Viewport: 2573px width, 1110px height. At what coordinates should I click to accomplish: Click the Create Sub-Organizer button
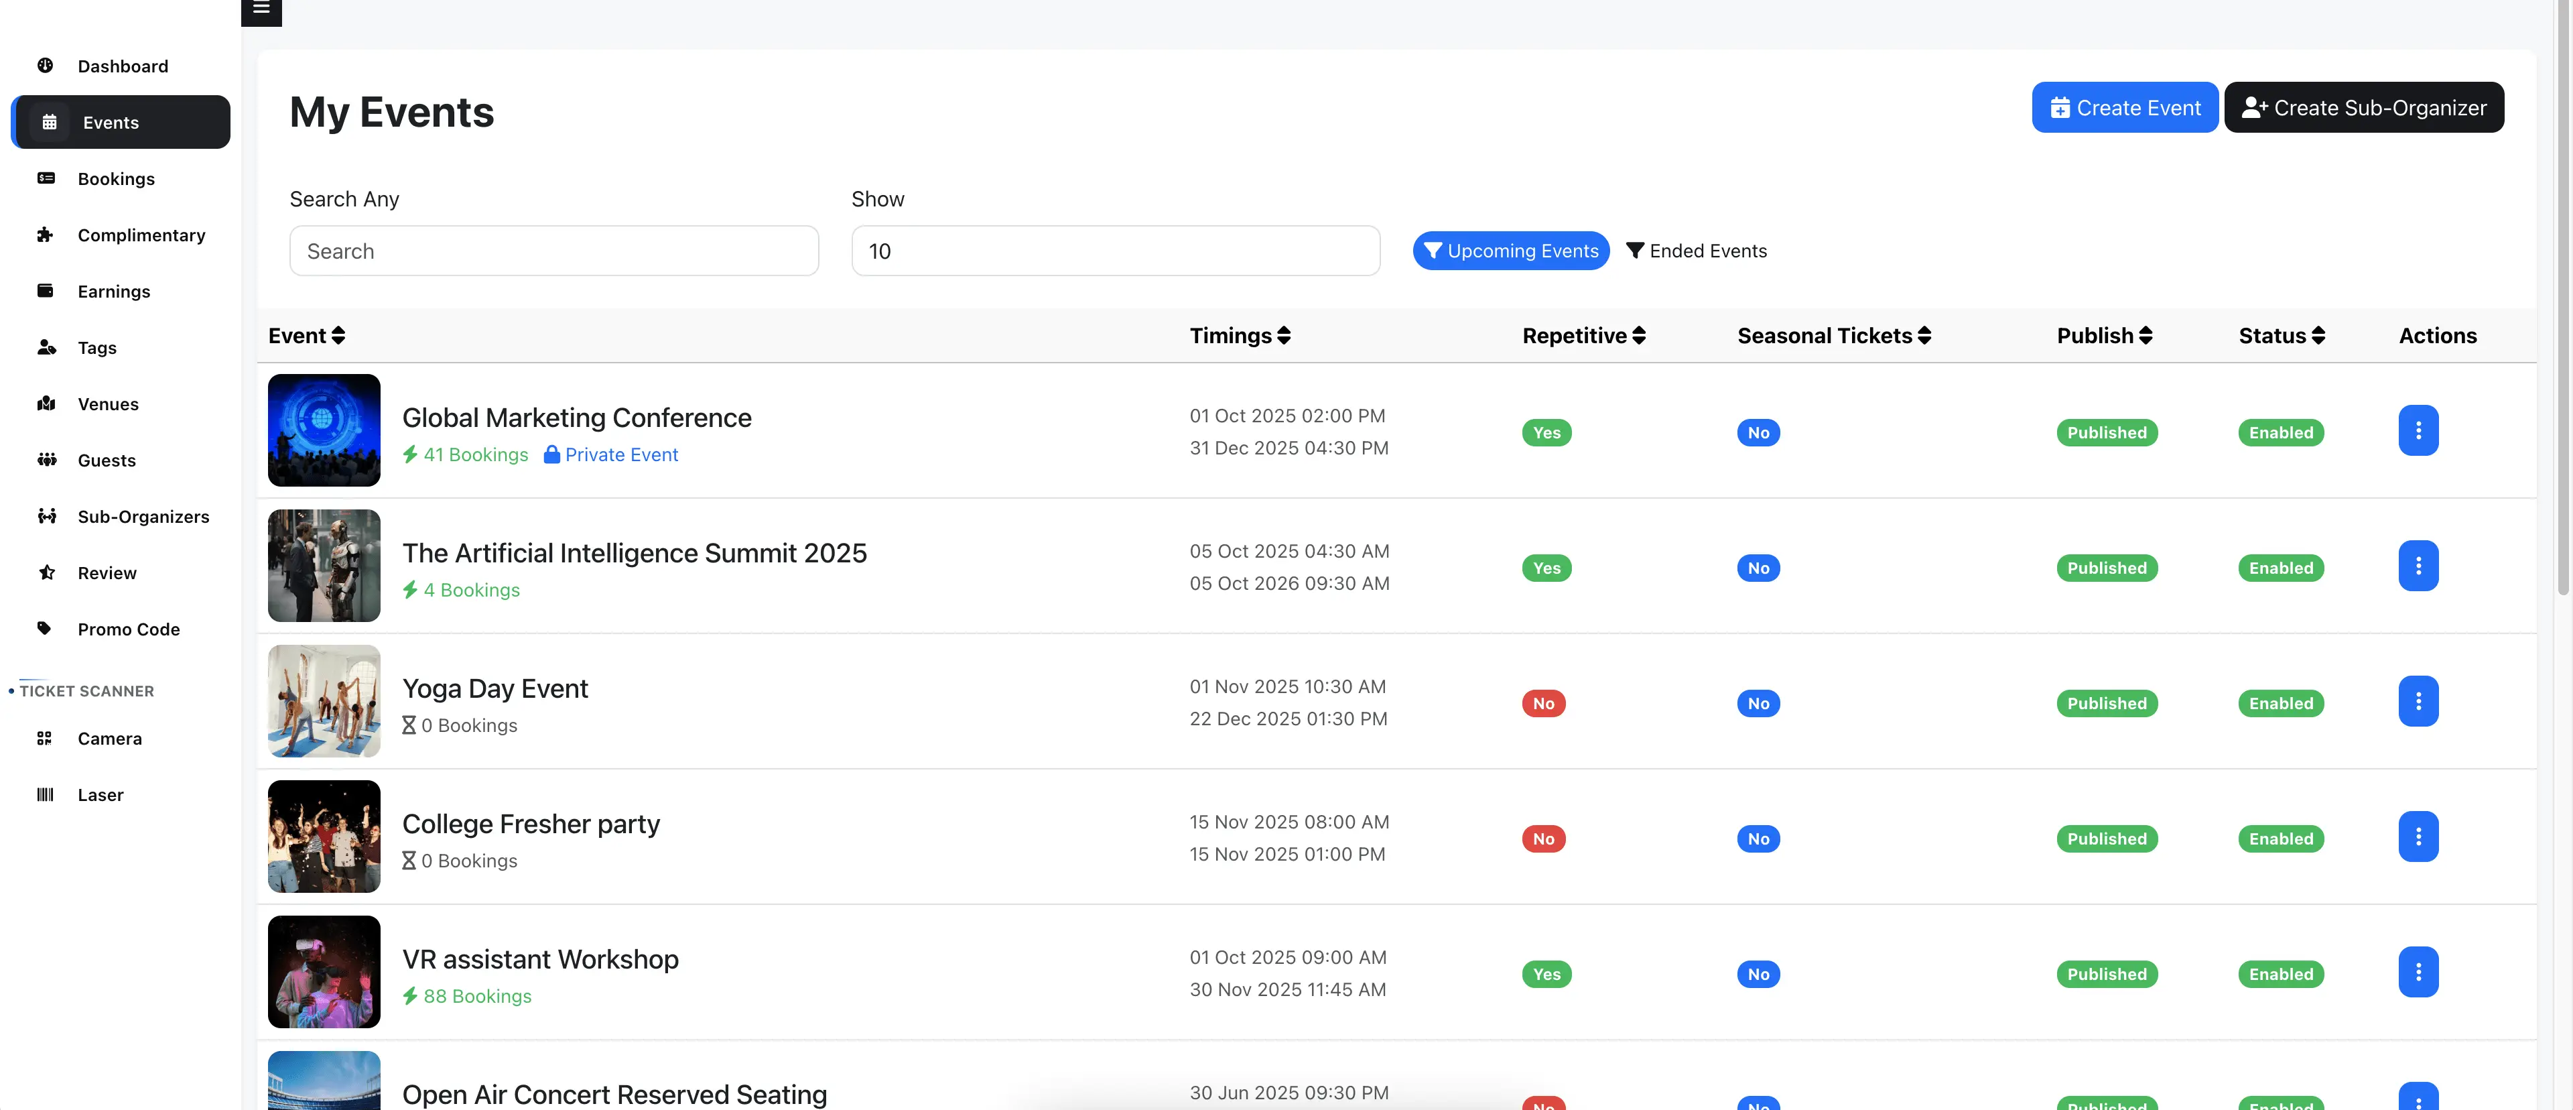point(2363,108)
